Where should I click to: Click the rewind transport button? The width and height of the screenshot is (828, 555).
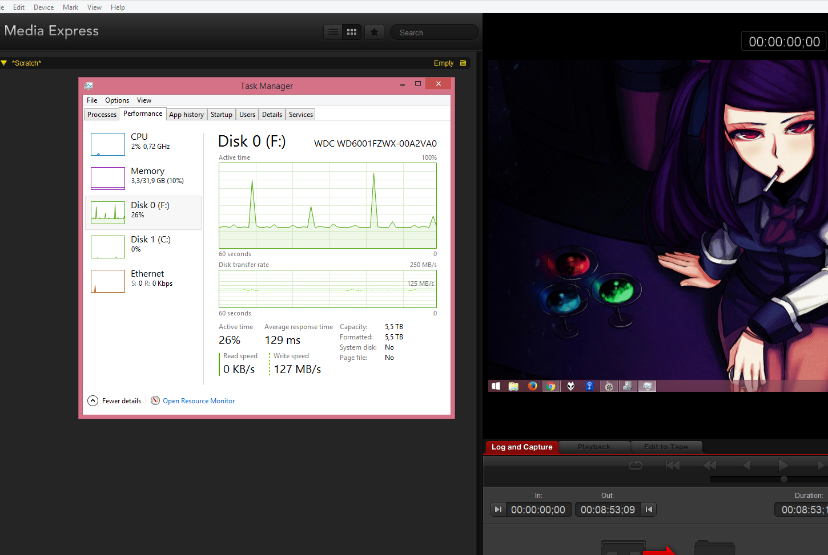[x=710, y=465]
